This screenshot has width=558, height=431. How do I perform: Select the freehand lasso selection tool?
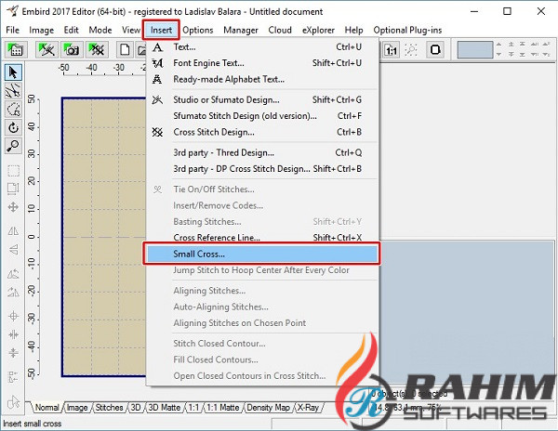coord(14,109)
